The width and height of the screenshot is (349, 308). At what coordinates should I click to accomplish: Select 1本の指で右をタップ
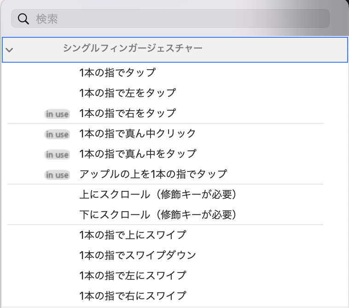(x=128, y=113)
